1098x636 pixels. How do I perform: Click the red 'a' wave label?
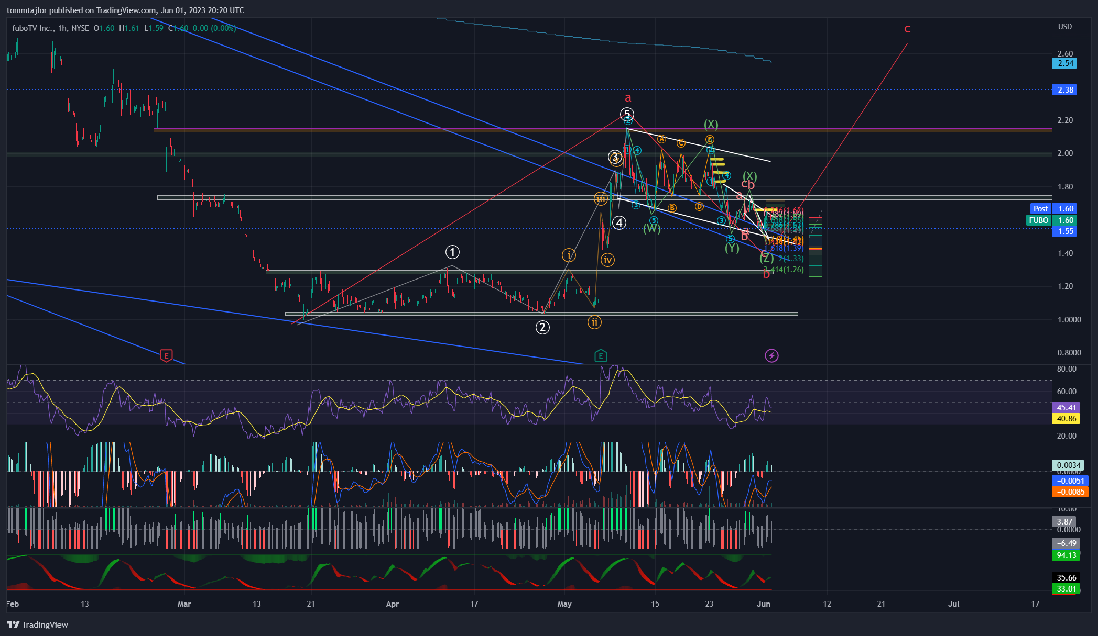click(x=628, y=98)
